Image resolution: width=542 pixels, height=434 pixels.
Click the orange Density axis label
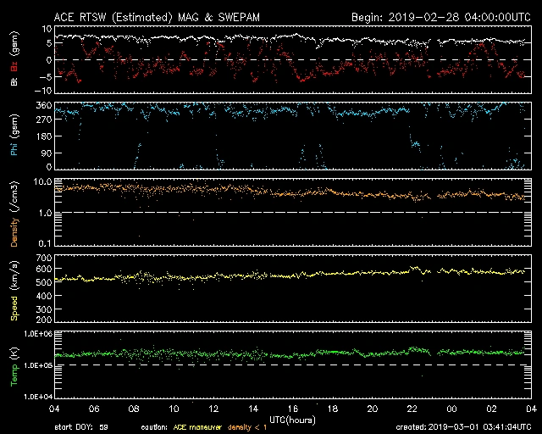14,213
